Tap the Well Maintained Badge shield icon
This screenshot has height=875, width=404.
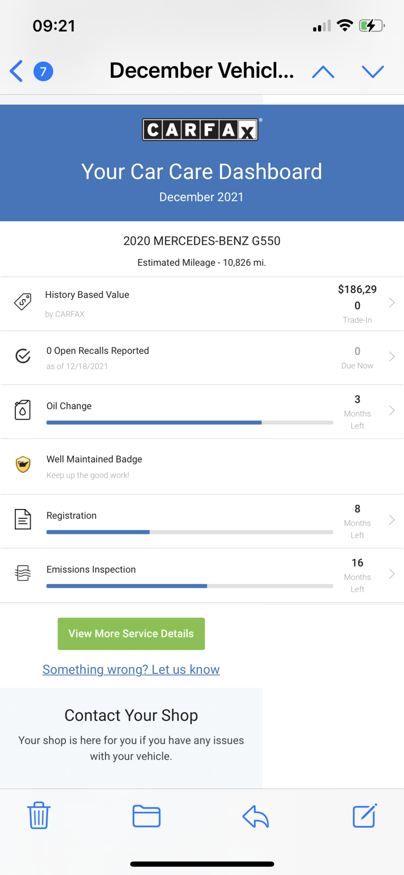[23, 464]
